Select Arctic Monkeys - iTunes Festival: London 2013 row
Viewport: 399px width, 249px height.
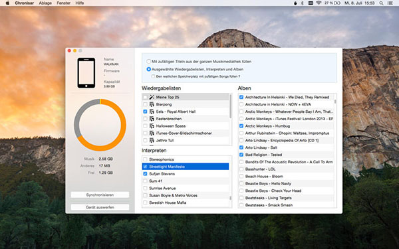(286, 119)
